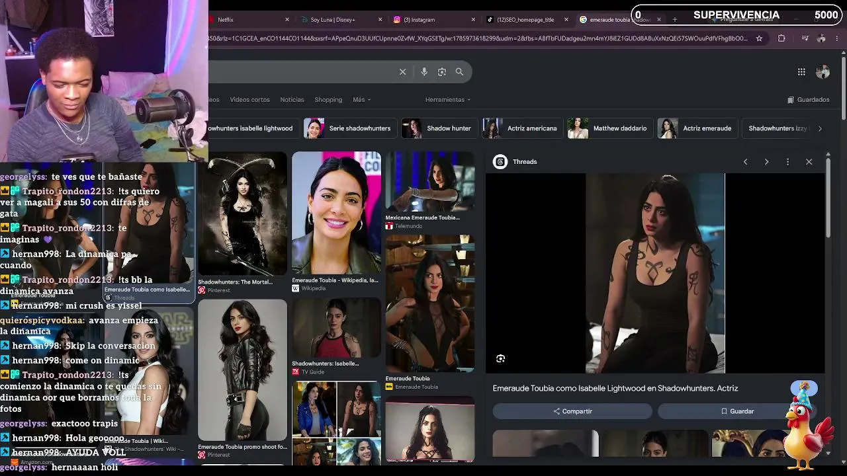Screen dimensions: 847x476
Task: Select the Videos cortos search filter
Action: point(249,100)
